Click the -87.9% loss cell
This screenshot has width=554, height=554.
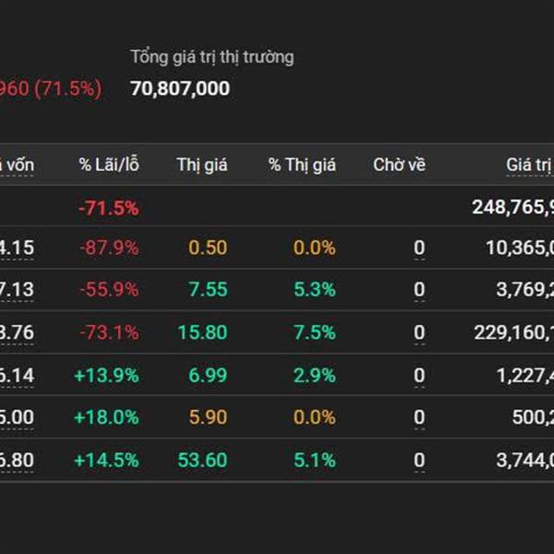(108, 248)
